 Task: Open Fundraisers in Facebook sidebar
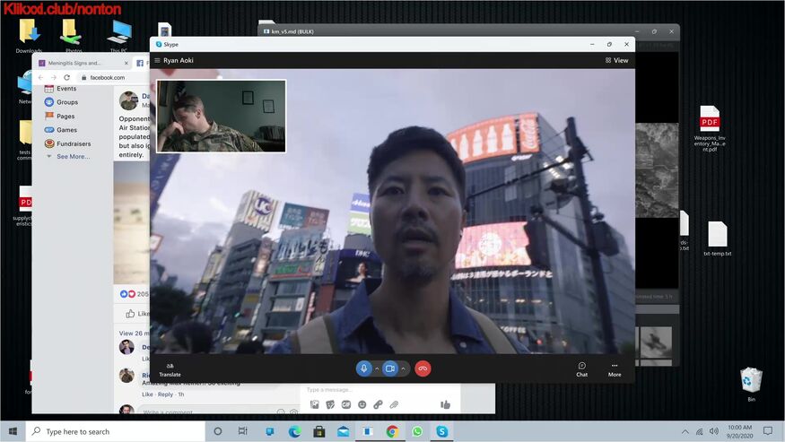click(73, 143)
